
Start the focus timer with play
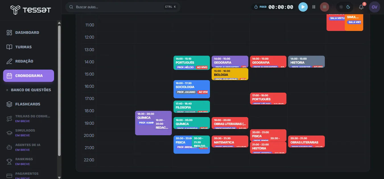click(x=303, y=7)
